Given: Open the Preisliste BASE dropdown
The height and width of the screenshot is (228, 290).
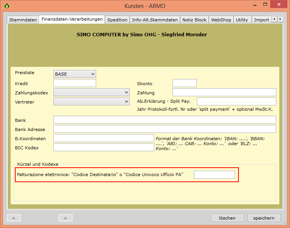Looking at the screenshot, I should coord(75,74).
